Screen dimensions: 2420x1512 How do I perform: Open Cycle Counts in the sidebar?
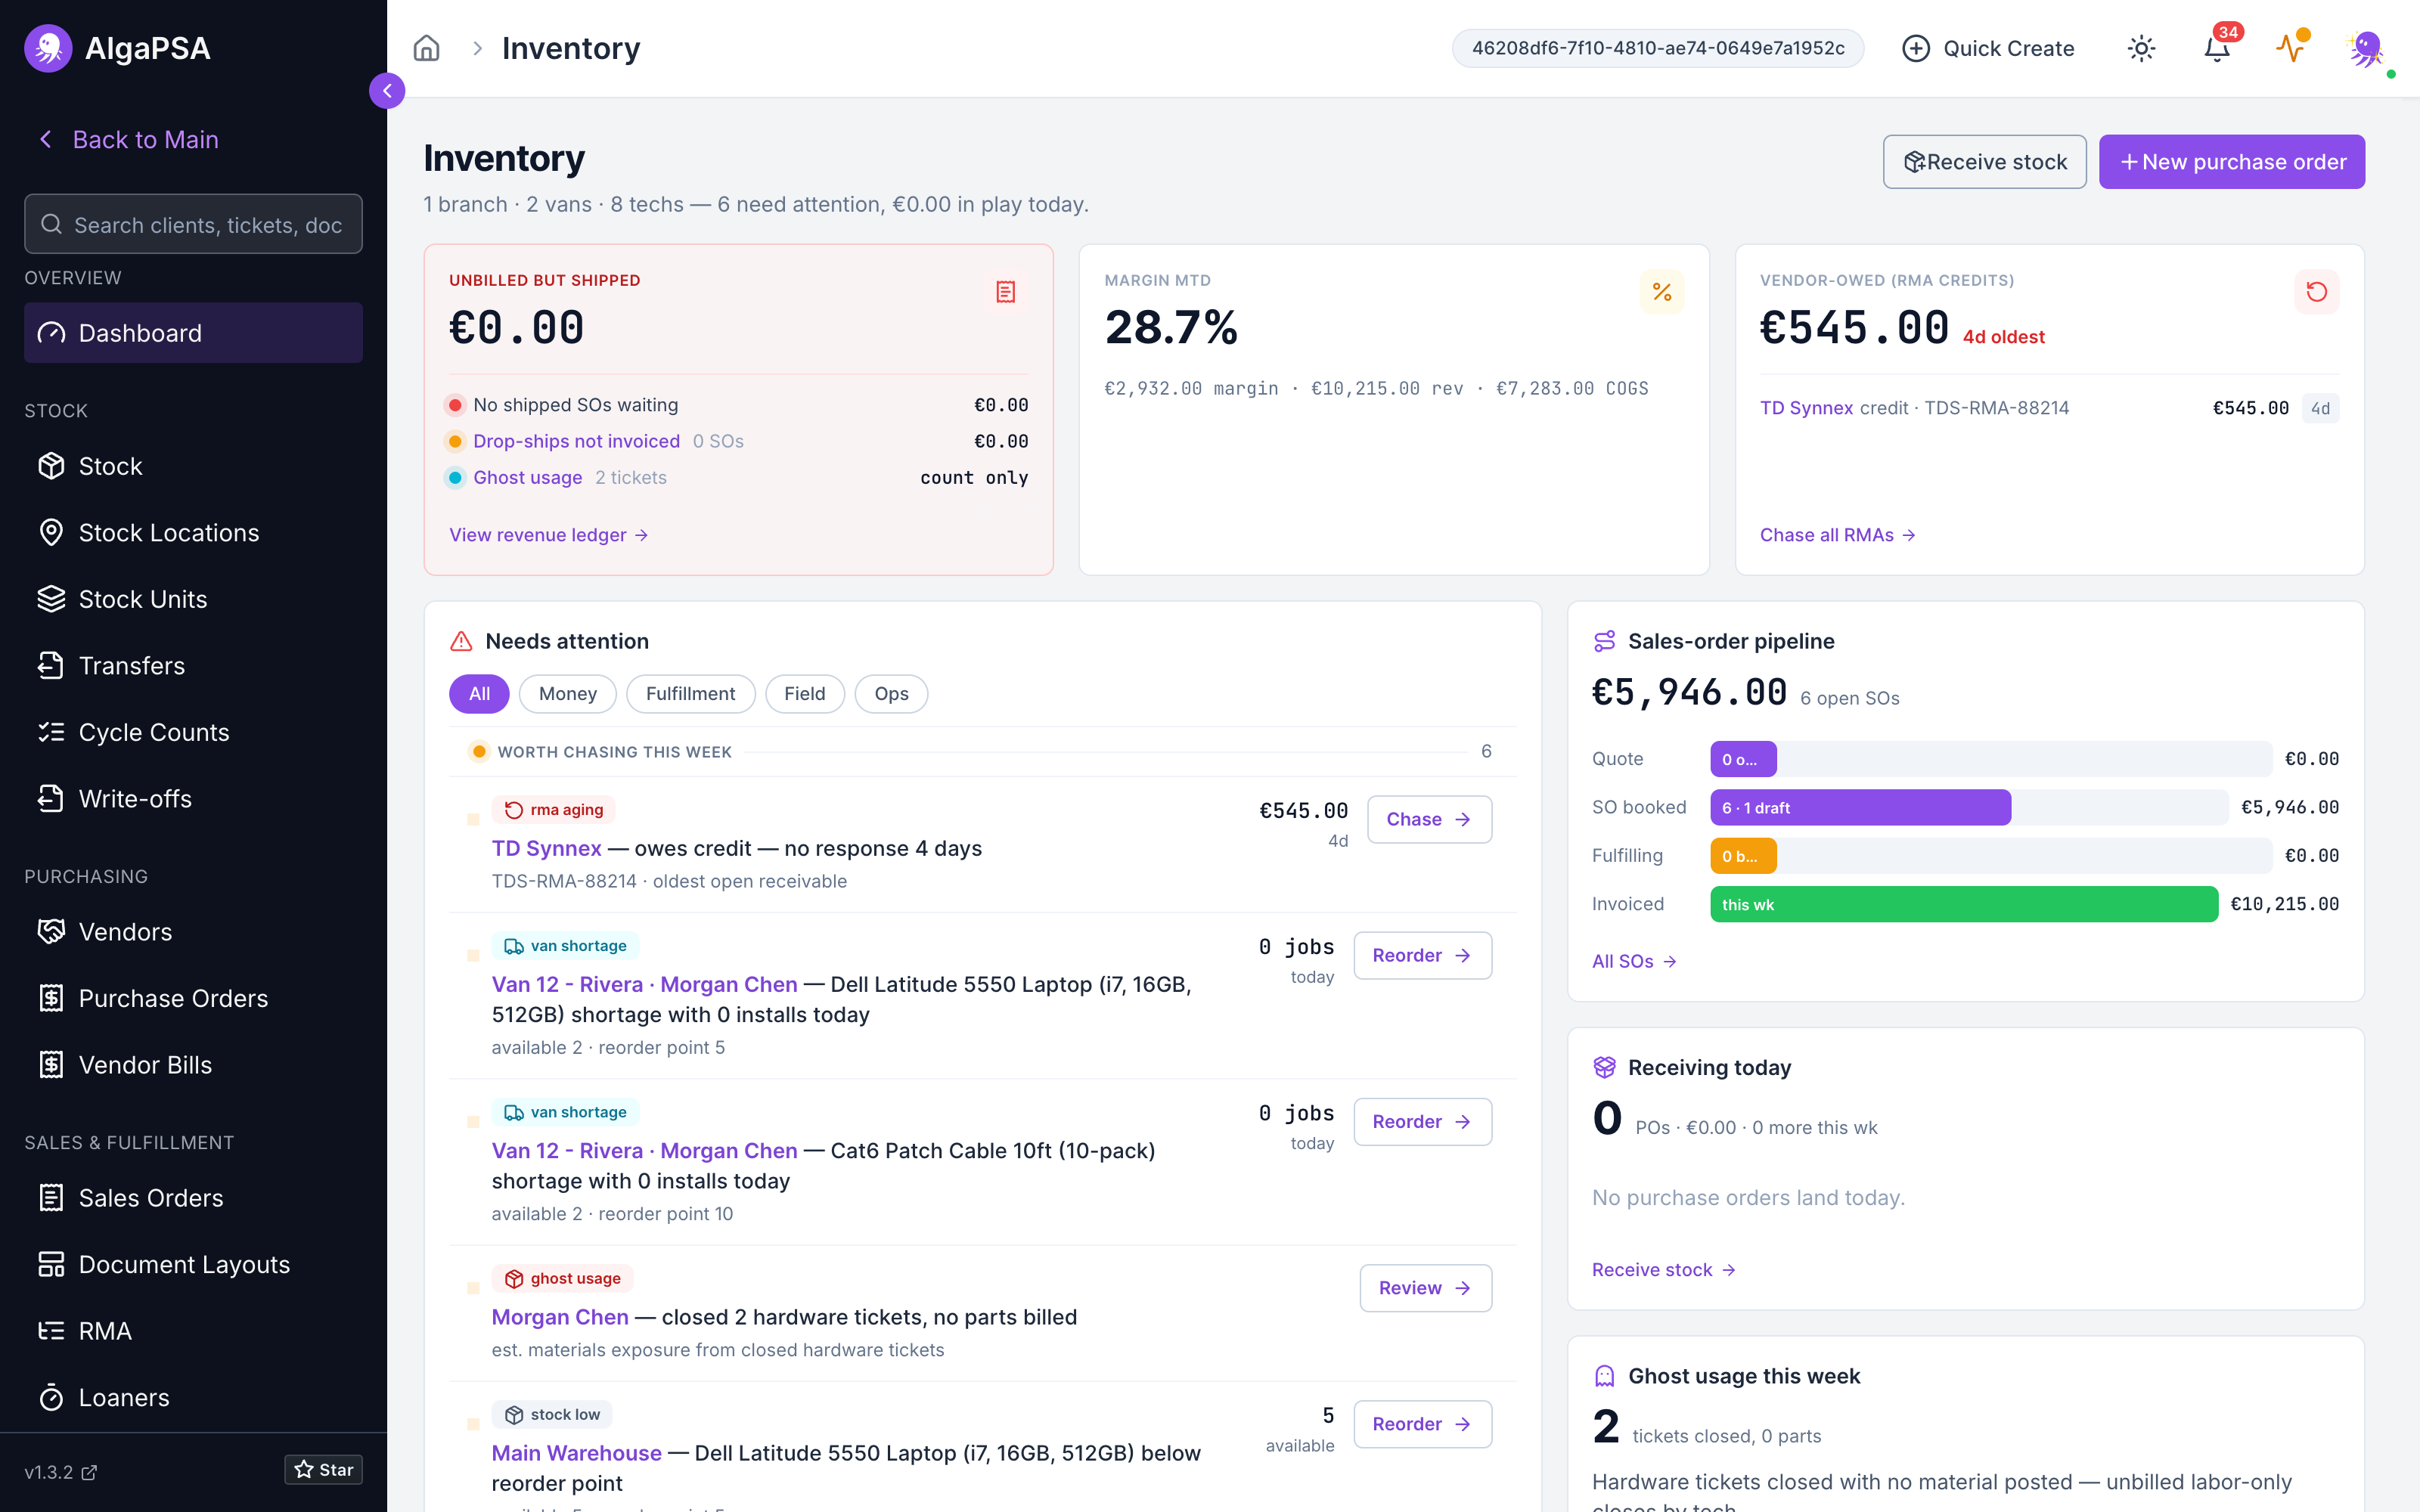coord(193,732)
